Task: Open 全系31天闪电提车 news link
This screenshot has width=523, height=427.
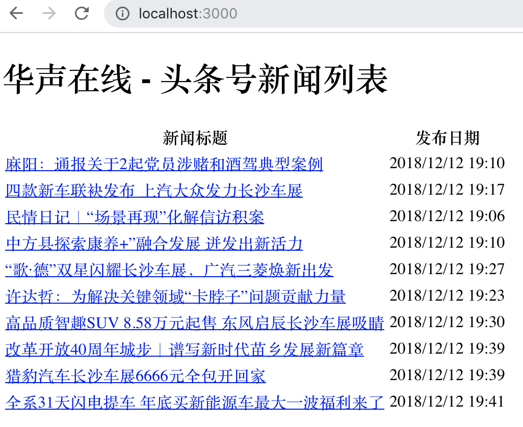Action: click(x=195, y=403)
